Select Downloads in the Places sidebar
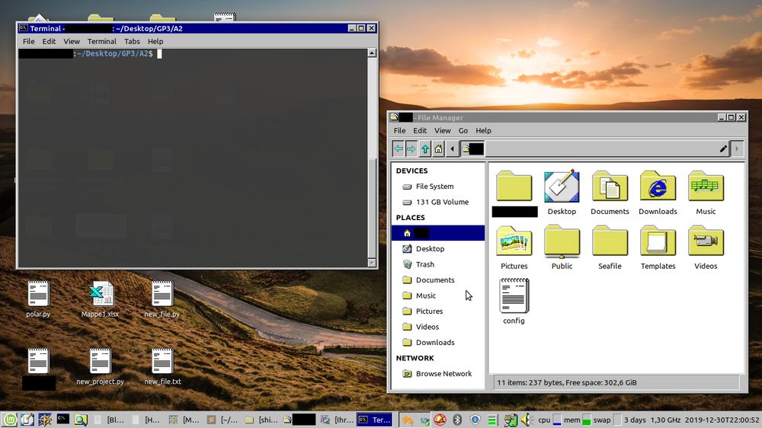The height and width of the screenshot is (428, 762). click(x=438, y=343)
